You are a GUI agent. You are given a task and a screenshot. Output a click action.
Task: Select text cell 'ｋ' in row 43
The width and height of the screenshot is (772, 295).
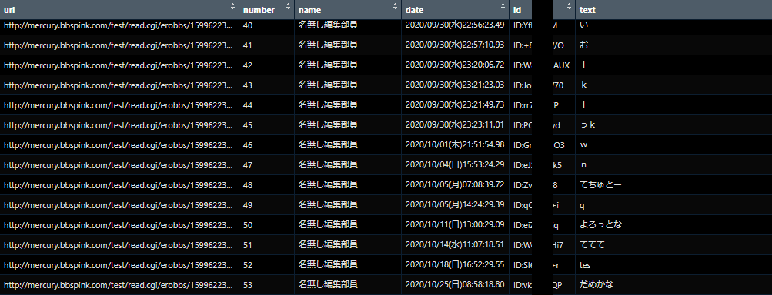coord(673,85)
